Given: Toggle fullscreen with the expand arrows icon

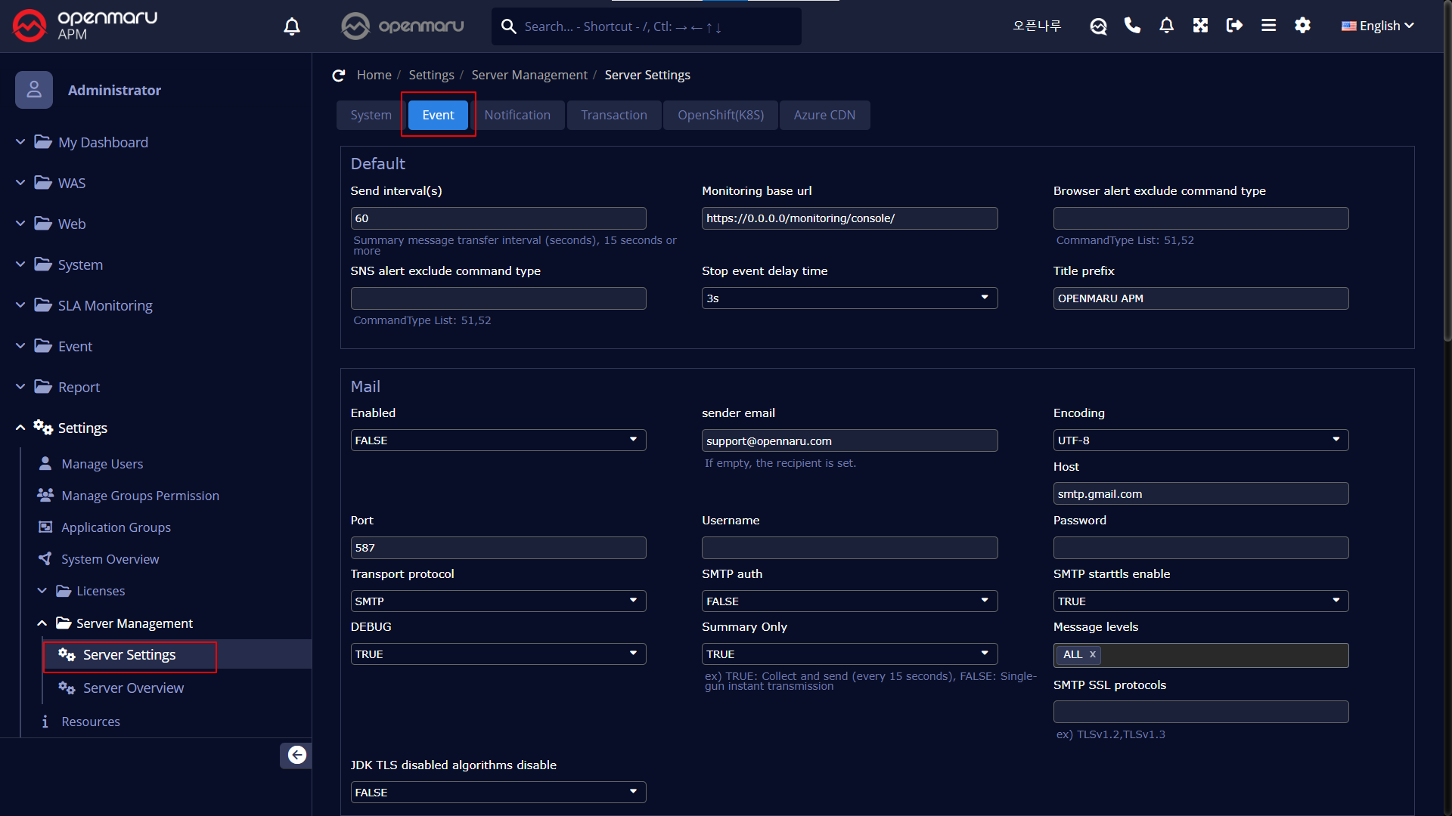Looking at the screenshot, I should tap(1200, 26).
